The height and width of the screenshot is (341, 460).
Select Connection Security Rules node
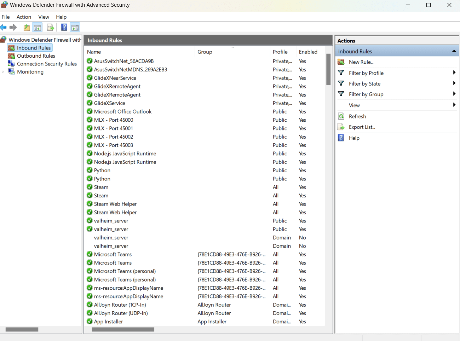(47, 64)
